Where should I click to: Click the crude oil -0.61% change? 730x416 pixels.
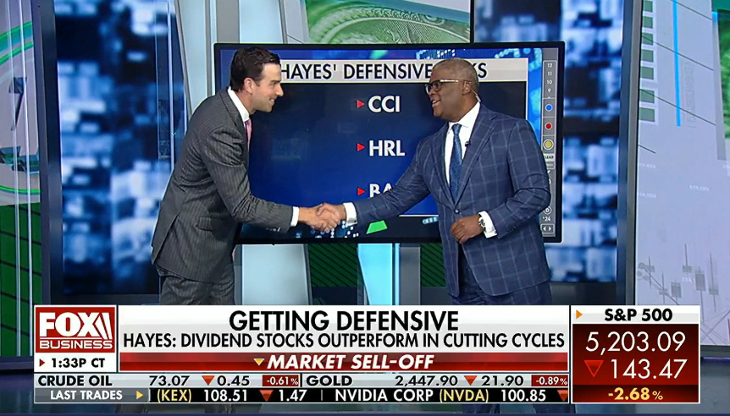click(x=280, y=381)
